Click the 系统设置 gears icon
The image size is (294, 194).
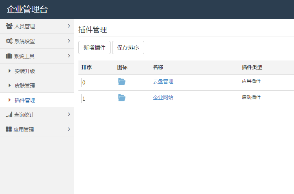[9, 41]
